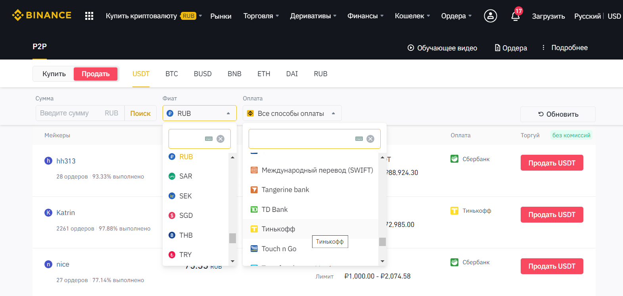Click the Sberbank icon in hh313 row
The image size is (623, 296).
(x=454, y=159)
